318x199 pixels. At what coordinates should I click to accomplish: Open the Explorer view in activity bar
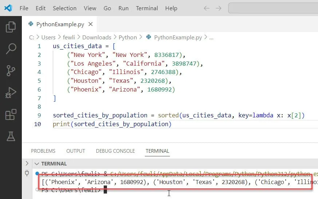click(x=11, y=27)
